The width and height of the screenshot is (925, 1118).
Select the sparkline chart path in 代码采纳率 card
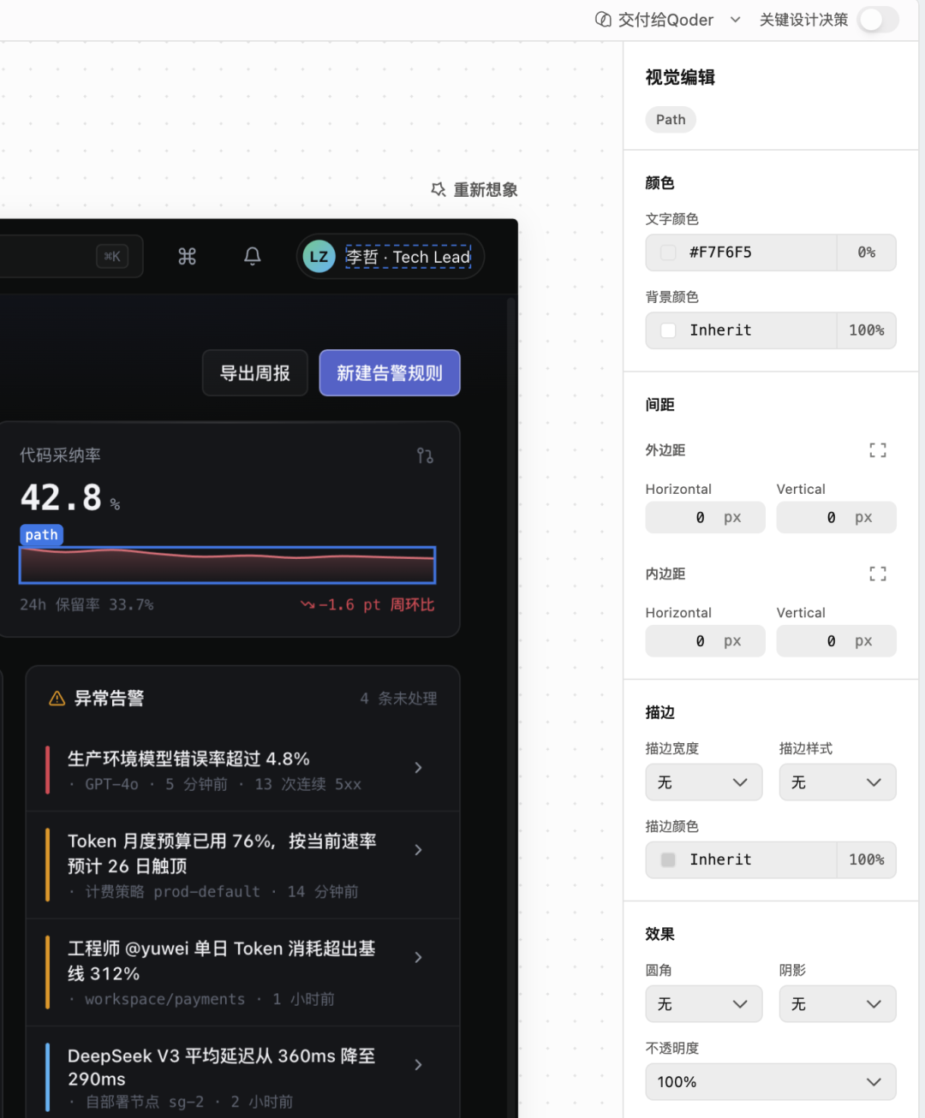[x=228, y=565]
